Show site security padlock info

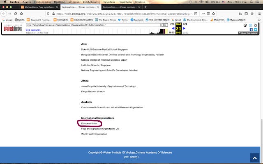[53, 14]
